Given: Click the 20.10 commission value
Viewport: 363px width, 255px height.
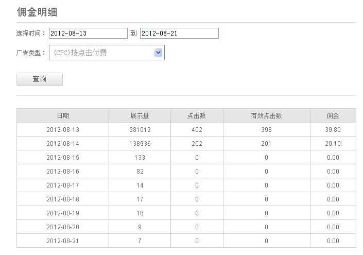Looking at the screenshot, I should [333, 144].
